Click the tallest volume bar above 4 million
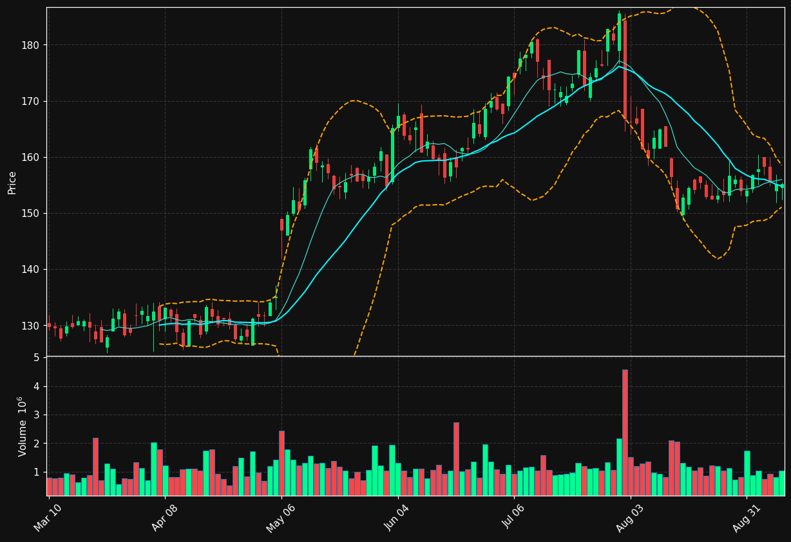This screenshot has width=791, height=542. coord(625,433)
